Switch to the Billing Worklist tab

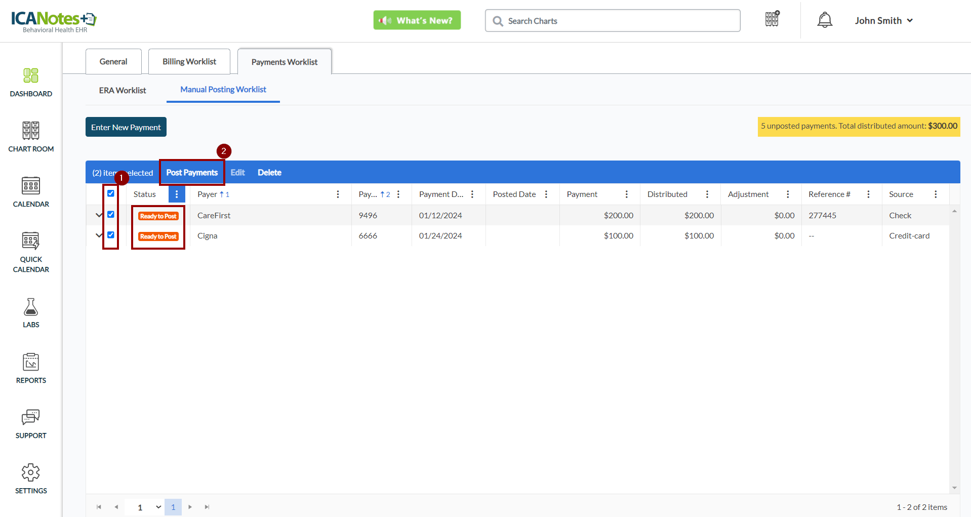(x=189, y=62)
